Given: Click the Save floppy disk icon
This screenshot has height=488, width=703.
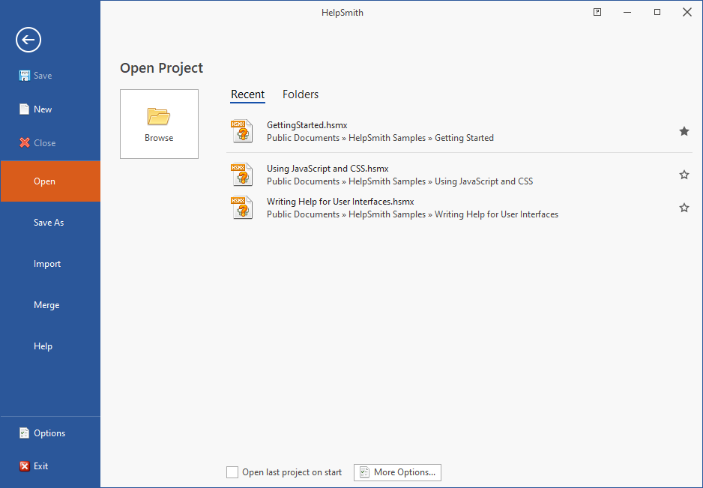Looking at the screenshot, I should pyautogui.click(x=24, y=76).
